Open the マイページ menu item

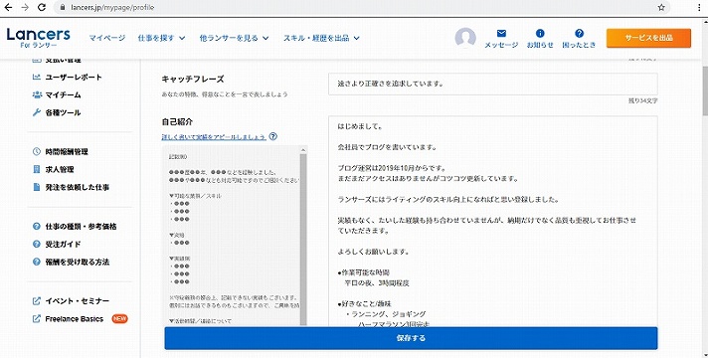click(107, 38)
